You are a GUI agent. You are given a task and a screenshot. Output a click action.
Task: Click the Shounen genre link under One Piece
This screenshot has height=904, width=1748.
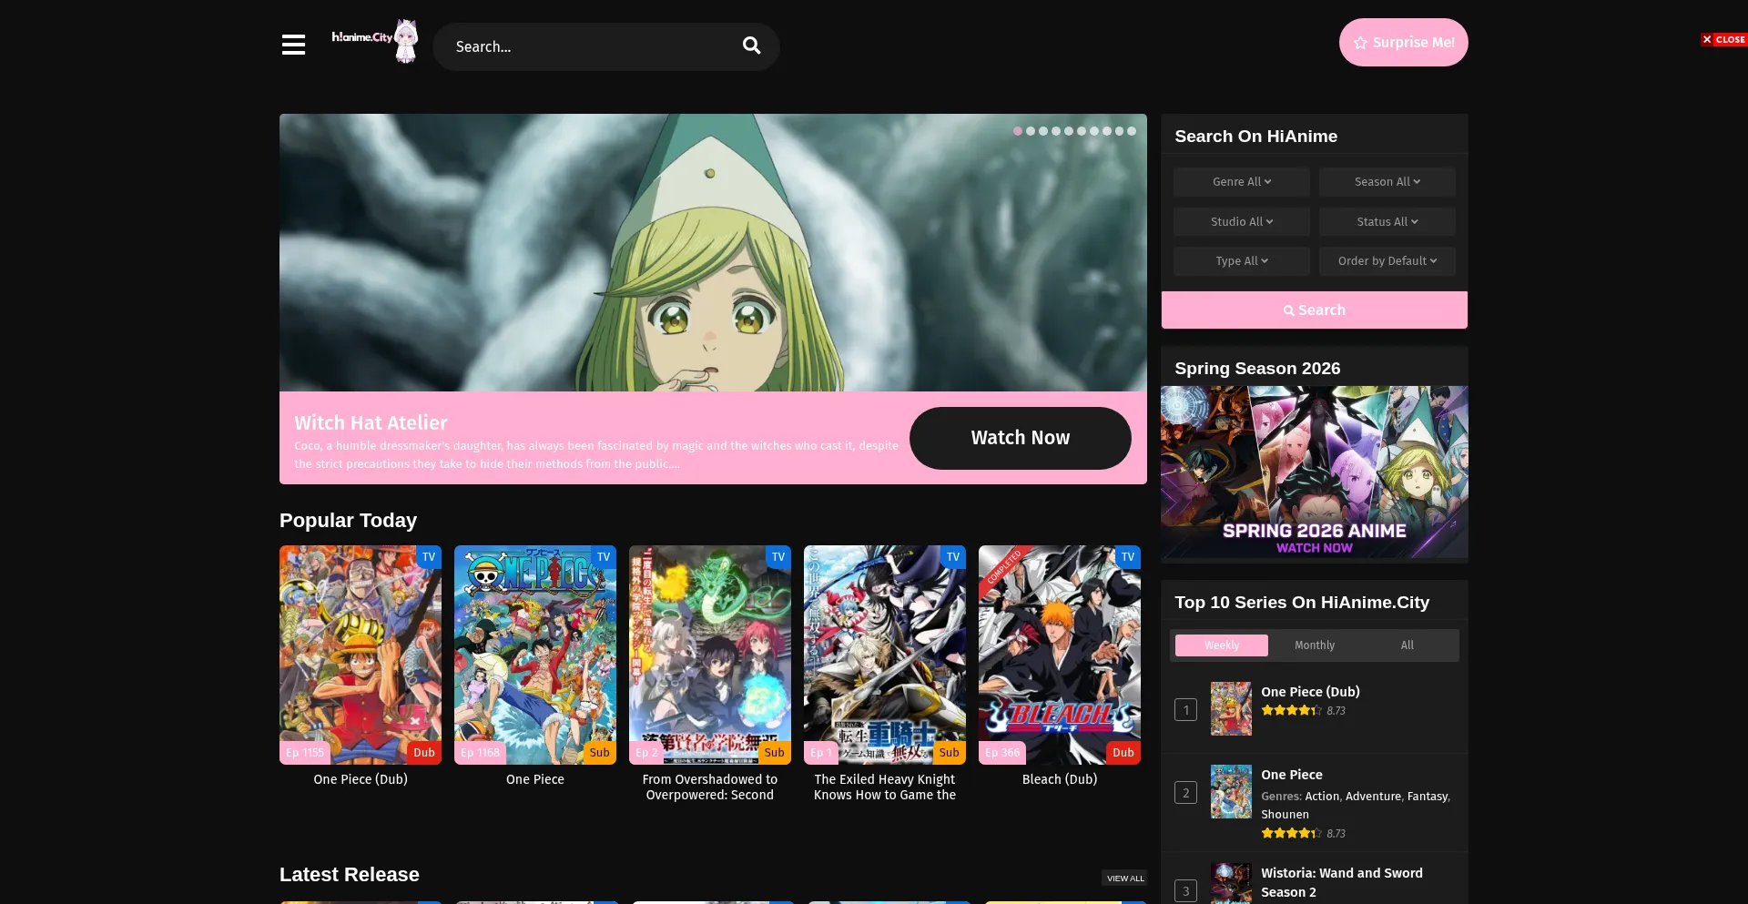tap(1285, 815)
